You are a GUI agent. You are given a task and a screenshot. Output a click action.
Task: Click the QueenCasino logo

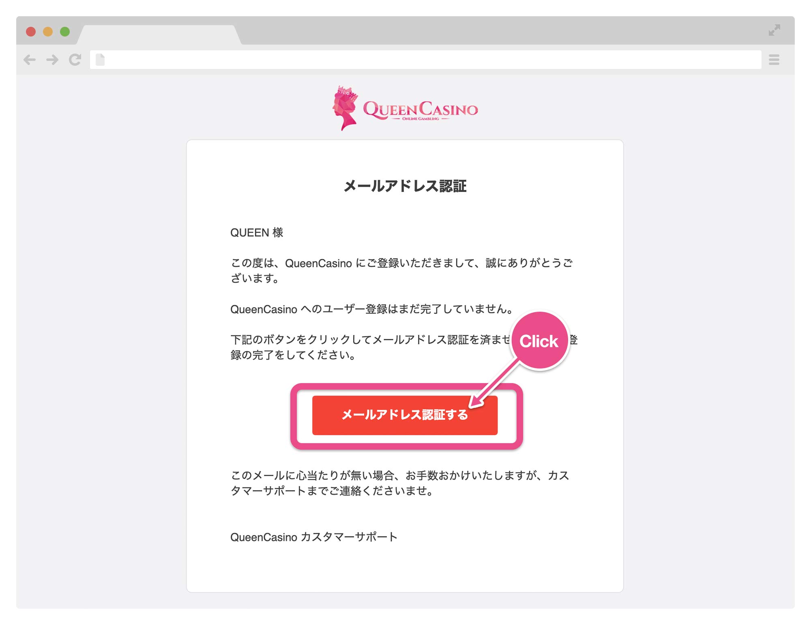click(x=405, y=108)
